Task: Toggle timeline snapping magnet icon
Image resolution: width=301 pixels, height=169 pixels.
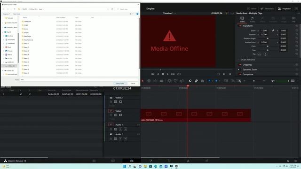Action: point(190,81)
